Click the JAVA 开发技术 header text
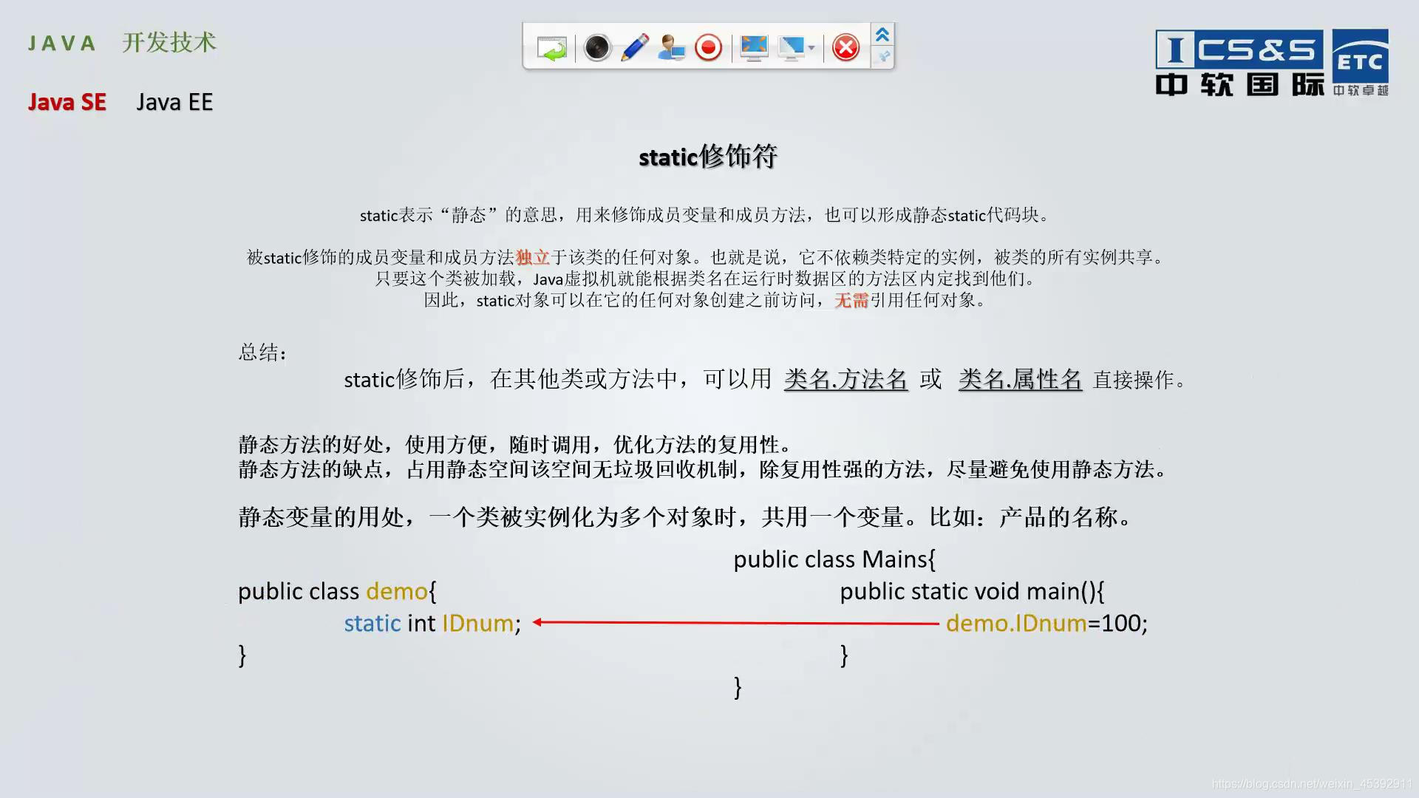 [x=122, y=43]
